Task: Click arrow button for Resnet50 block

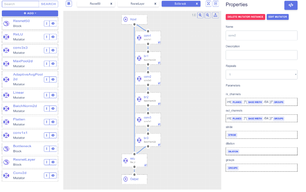Action: (53, 24)
